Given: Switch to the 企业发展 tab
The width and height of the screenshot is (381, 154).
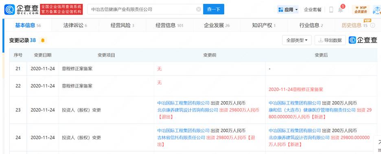Looking at the screenshot, I should click(217, 26).
